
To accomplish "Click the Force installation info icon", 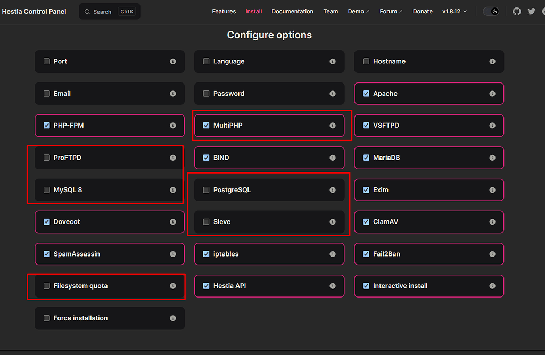I will point(172,318).
